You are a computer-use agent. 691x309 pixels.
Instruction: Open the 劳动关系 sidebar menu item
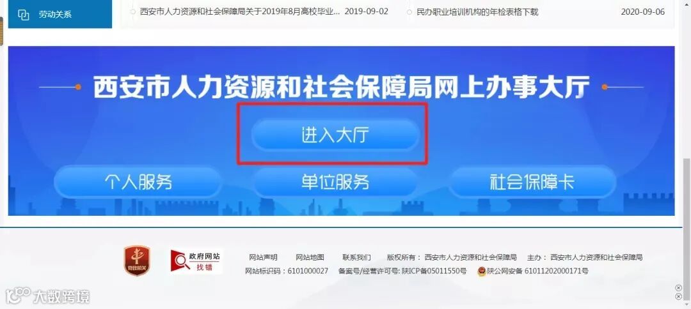click(x=60, y=14)
